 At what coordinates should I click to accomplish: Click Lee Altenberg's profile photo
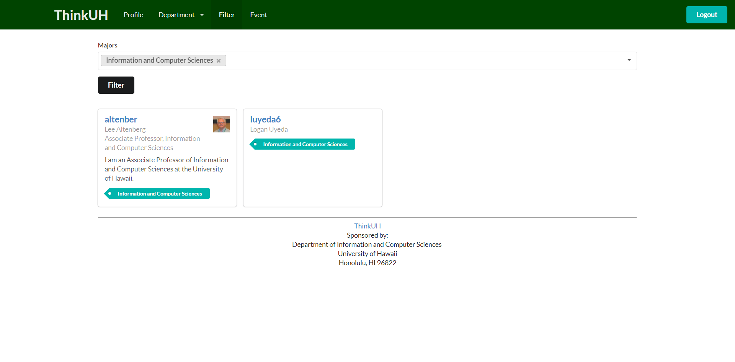tap(221, 124)
